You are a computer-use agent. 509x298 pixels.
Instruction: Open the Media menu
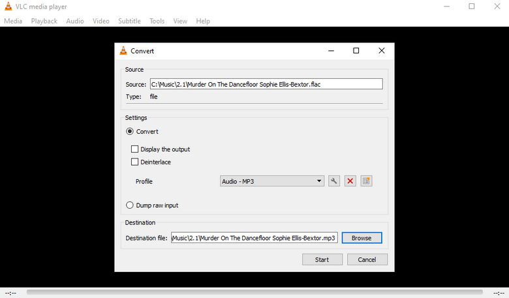(13, 21)
